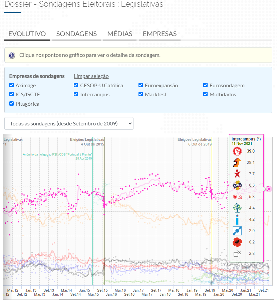
Task: Open the MÉDIAS tab
Action: coord(120,34)
